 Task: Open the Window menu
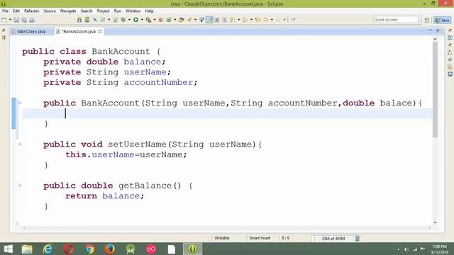[x=133, y=11]
